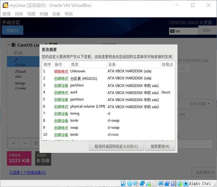Click the 帮助! button at top right
Viewport: 217px width, 187px height.
(x=207, y=30)
